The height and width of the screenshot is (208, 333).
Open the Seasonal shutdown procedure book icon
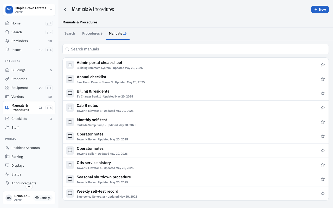click(x=70, y=179)
